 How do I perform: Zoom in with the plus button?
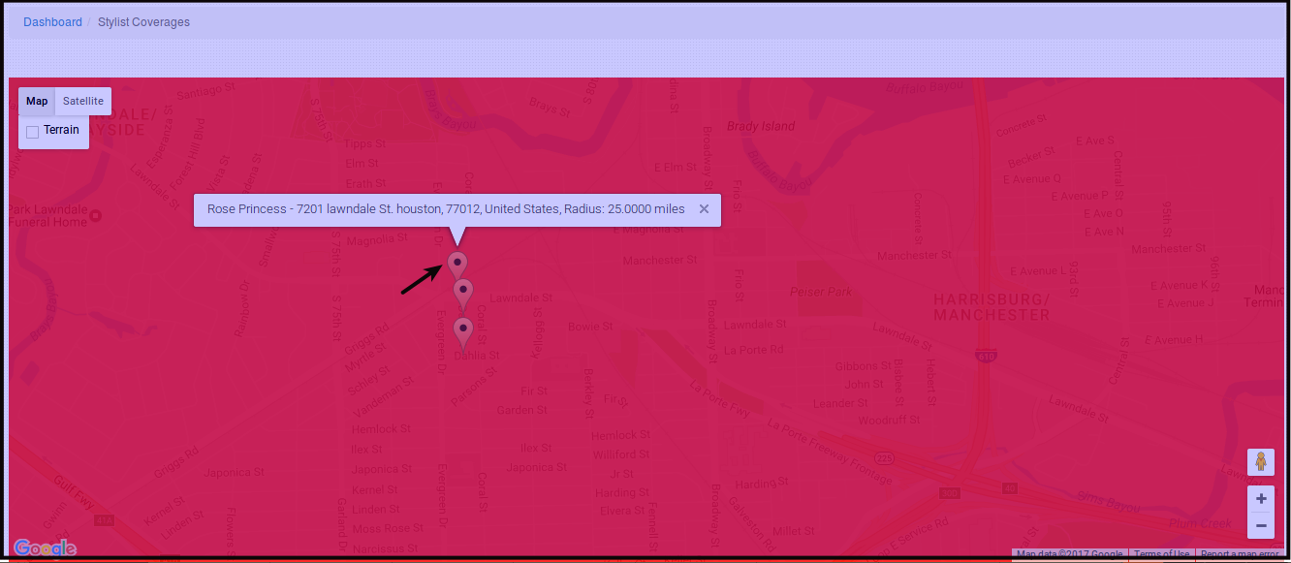[1261, 499]
